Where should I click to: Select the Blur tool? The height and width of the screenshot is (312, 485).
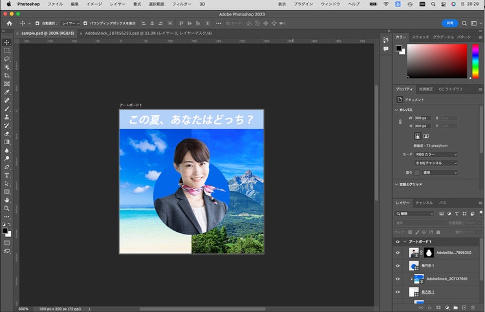click(7, 151)
